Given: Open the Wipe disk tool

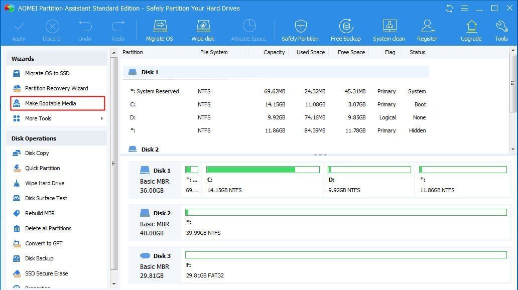Looking at the screenshot, I should [203, 31].
